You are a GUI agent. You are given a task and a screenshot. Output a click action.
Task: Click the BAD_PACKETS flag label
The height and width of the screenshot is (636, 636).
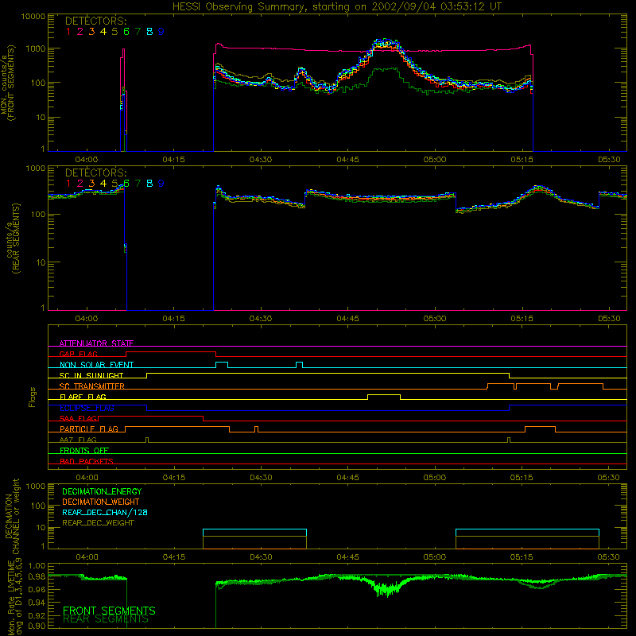tap(87, 461)
